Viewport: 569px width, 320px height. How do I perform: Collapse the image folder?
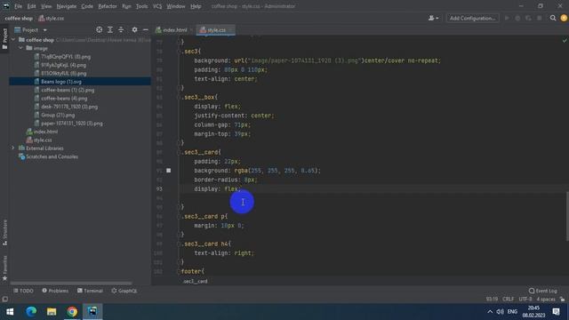(20, 48)
